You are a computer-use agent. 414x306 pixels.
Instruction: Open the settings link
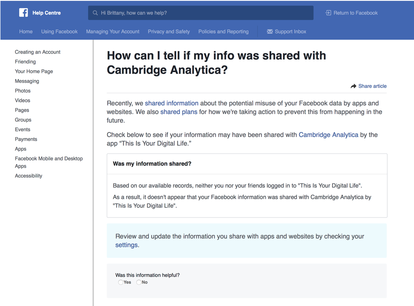[127, 245]
